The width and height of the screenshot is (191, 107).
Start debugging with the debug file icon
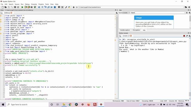[39, 7]
